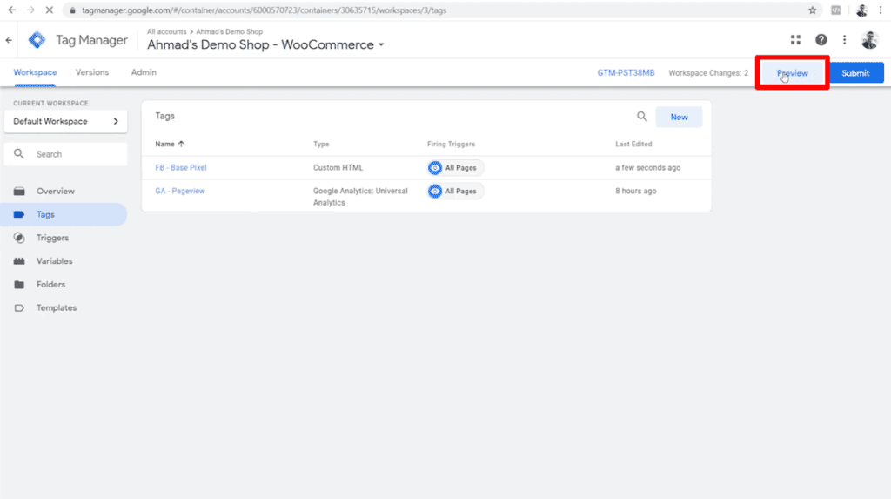Click the browser forward arrow
This screenshot has height=499, width=891.
click(x=30, y=10)
